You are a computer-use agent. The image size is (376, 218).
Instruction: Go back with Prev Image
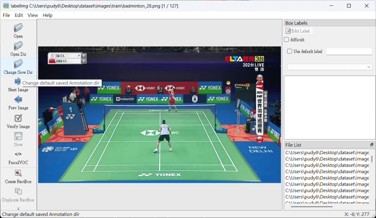point(18,100)
